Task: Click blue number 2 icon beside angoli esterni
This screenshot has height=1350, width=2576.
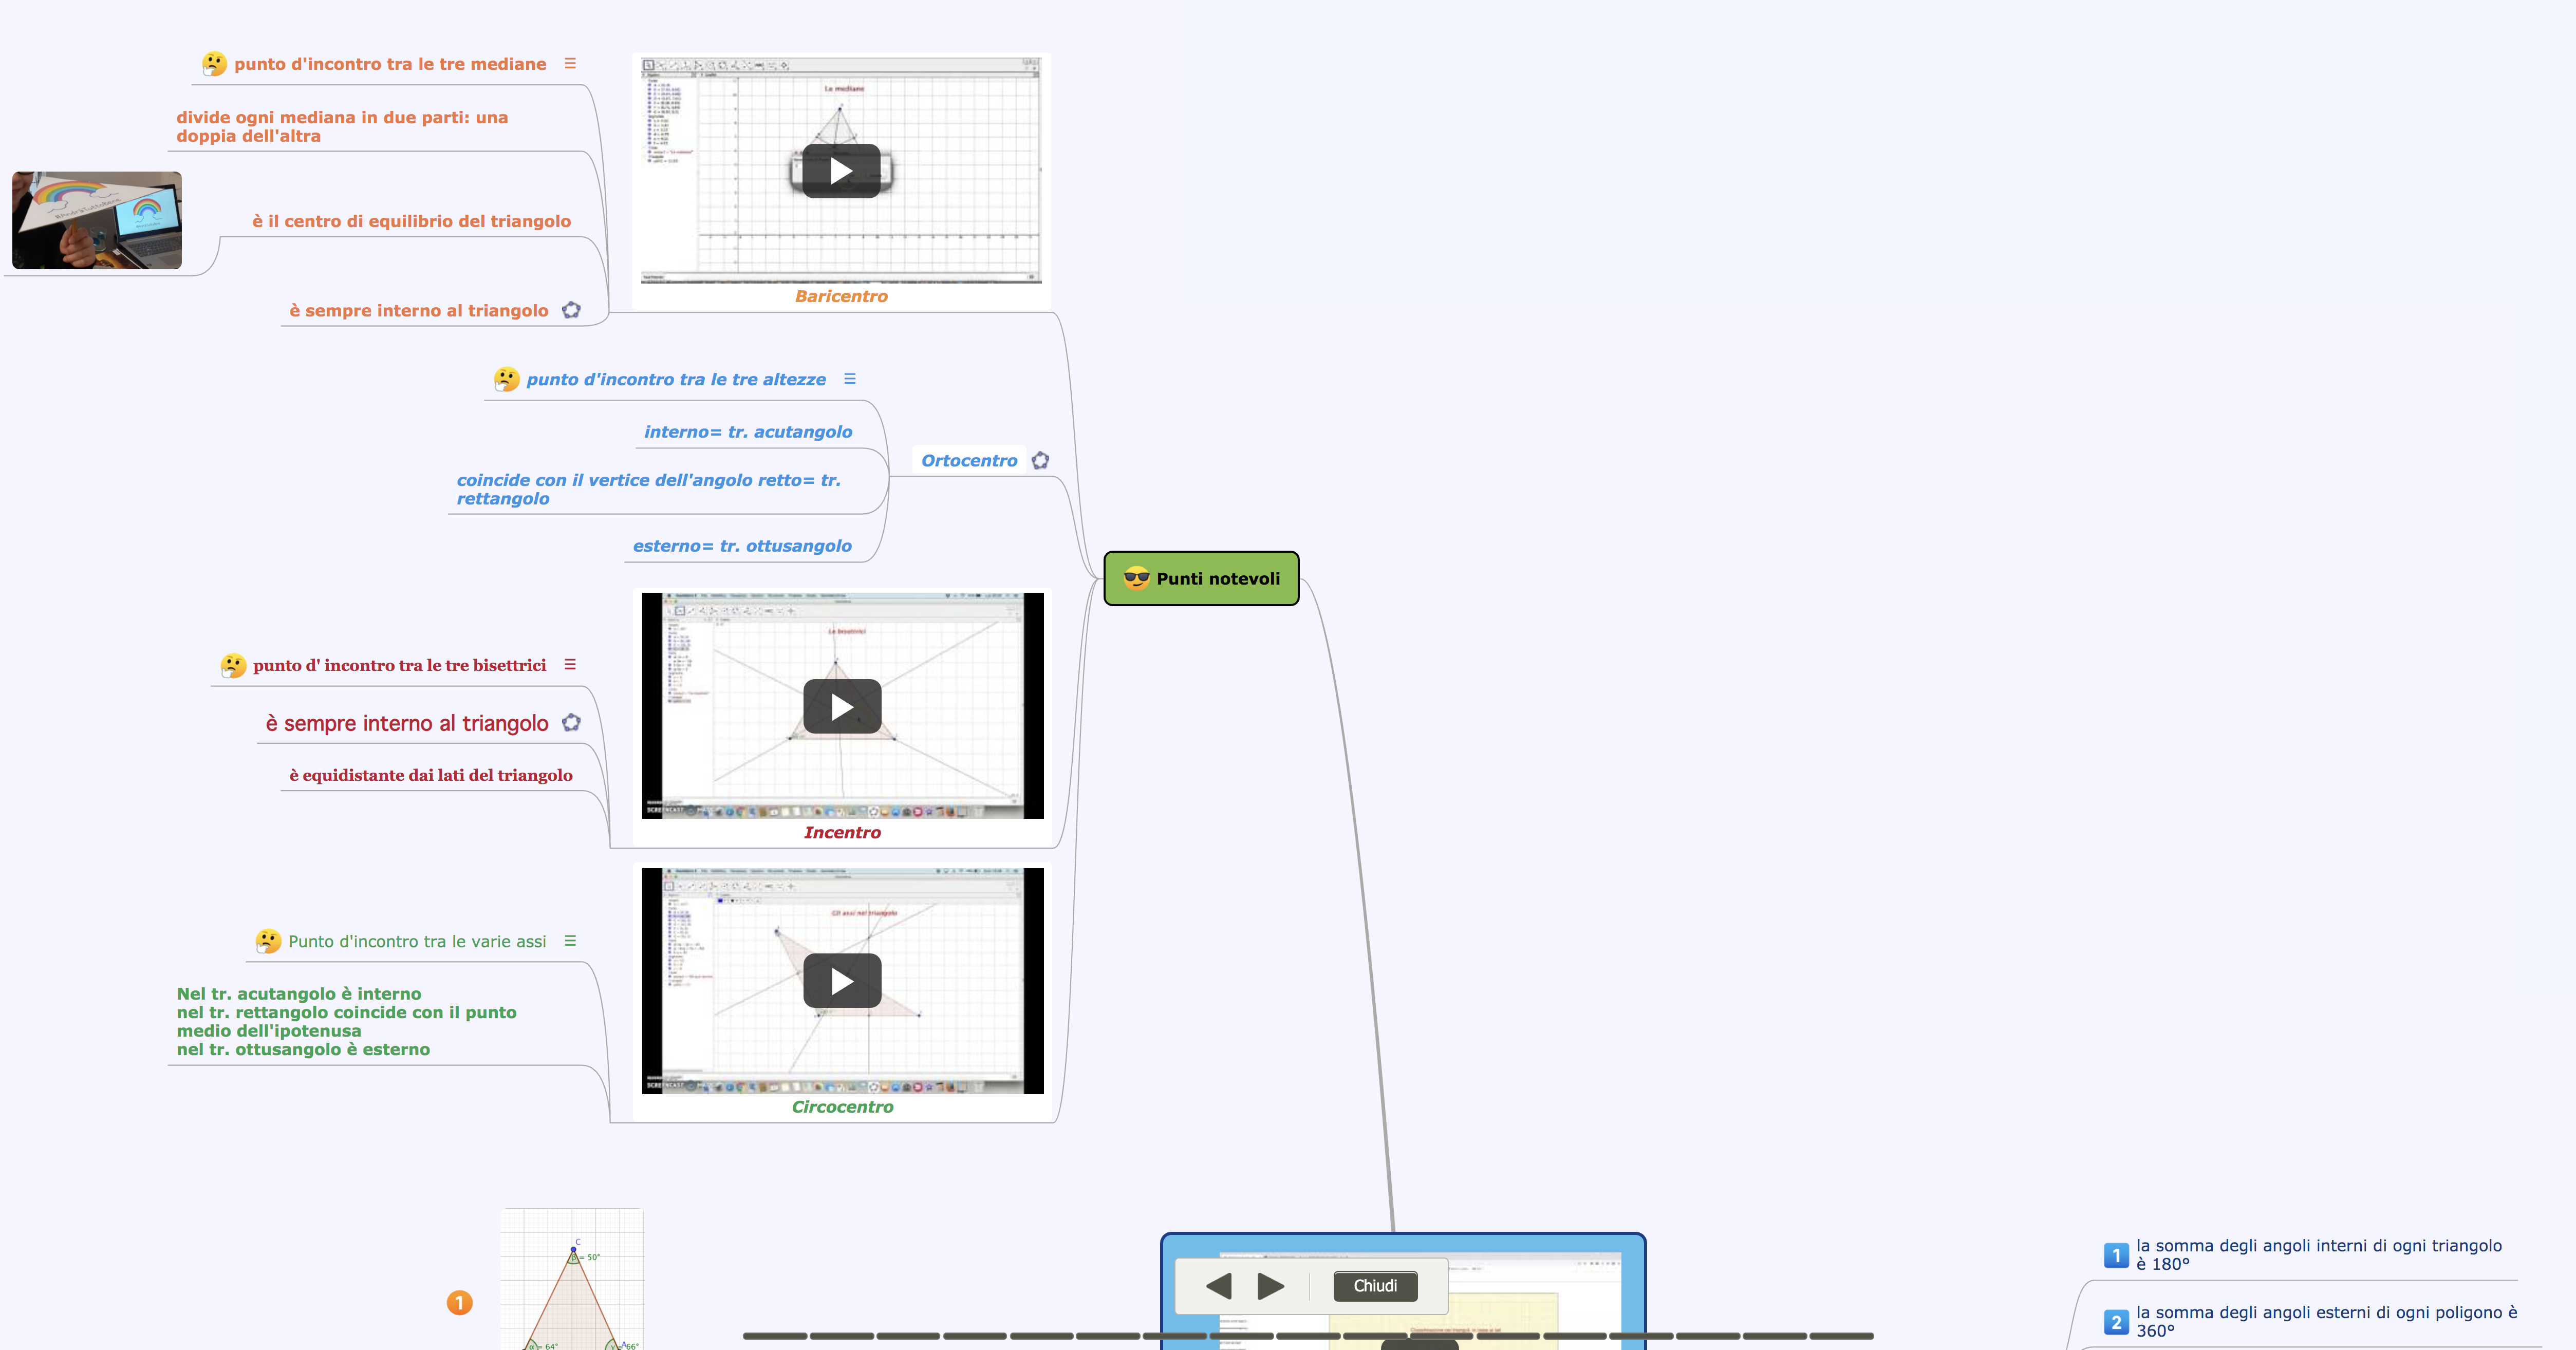Action: pos(2115,1322)
